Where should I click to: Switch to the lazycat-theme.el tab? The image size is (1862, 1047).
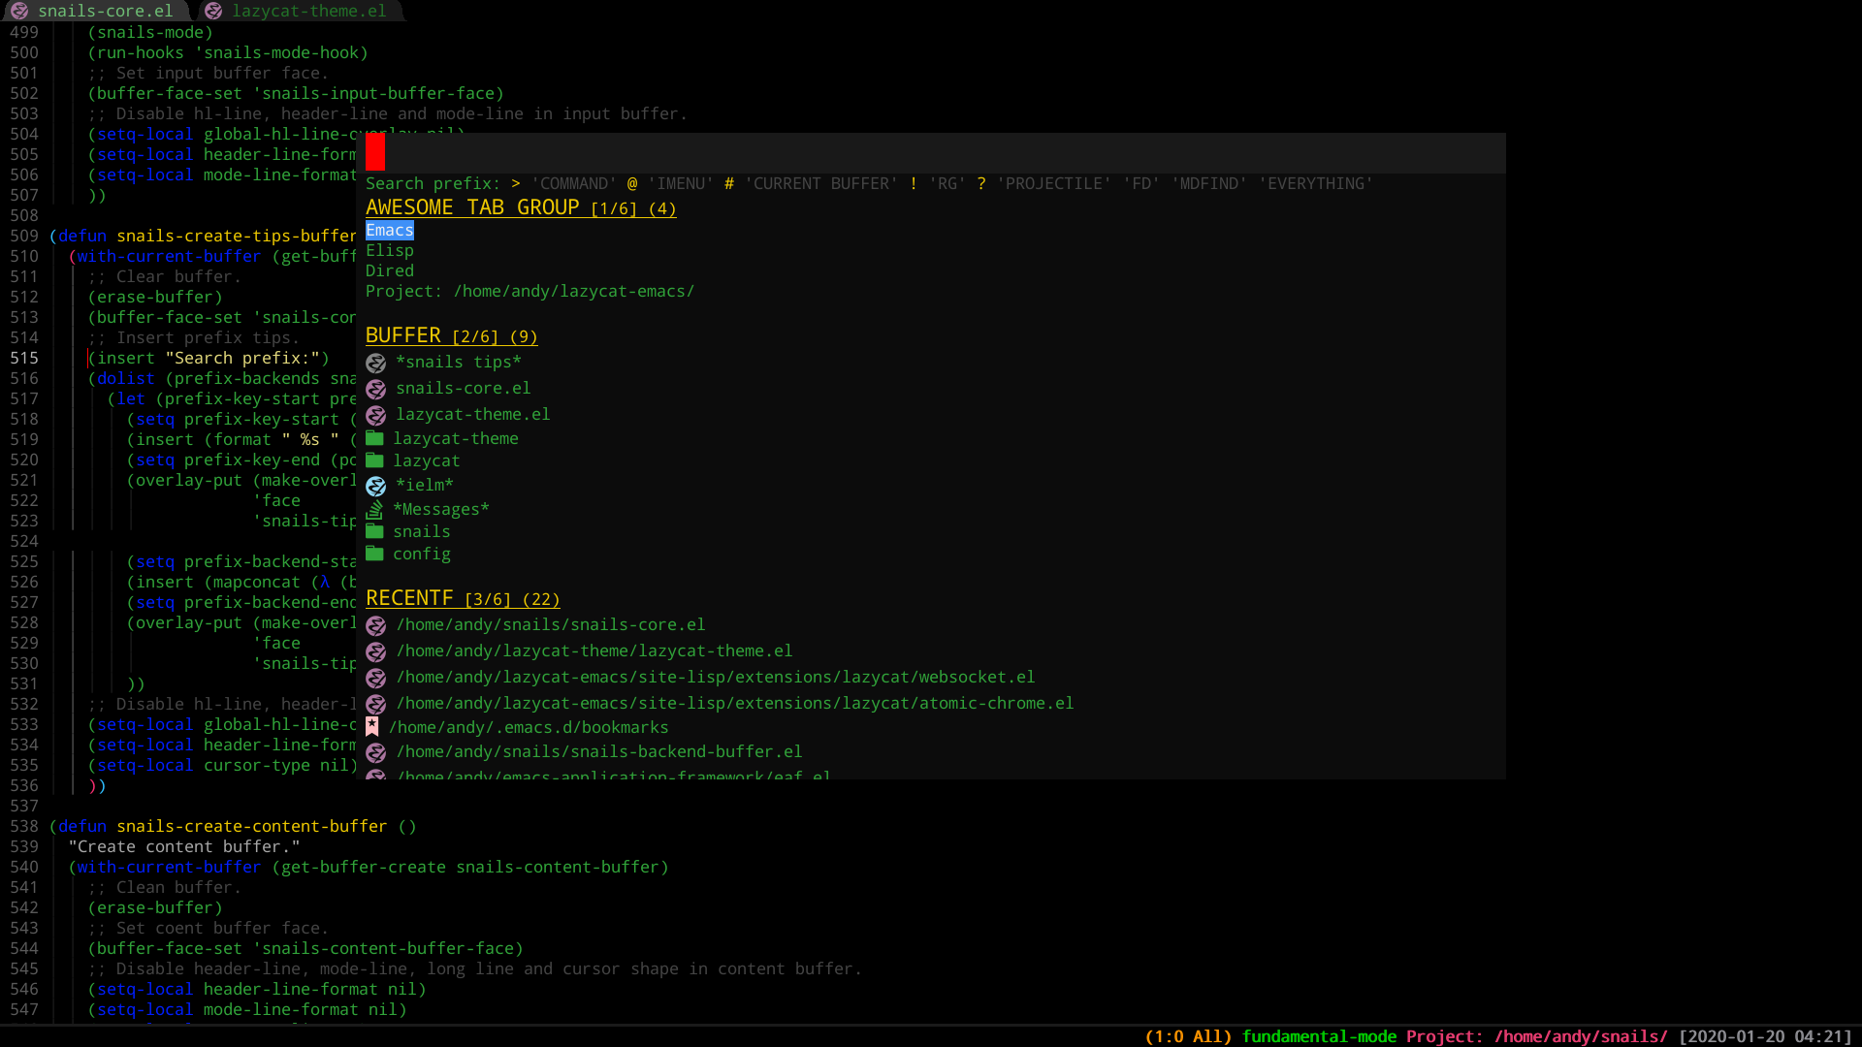308,11
